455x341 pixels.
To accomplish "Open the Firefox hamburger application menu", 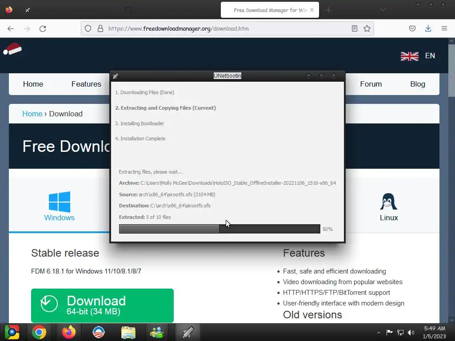I will [x=444, y=28].
